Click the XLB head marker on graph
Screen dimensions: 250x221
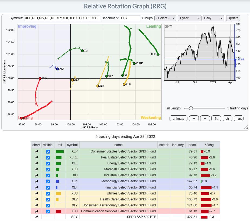click(106, 76)
